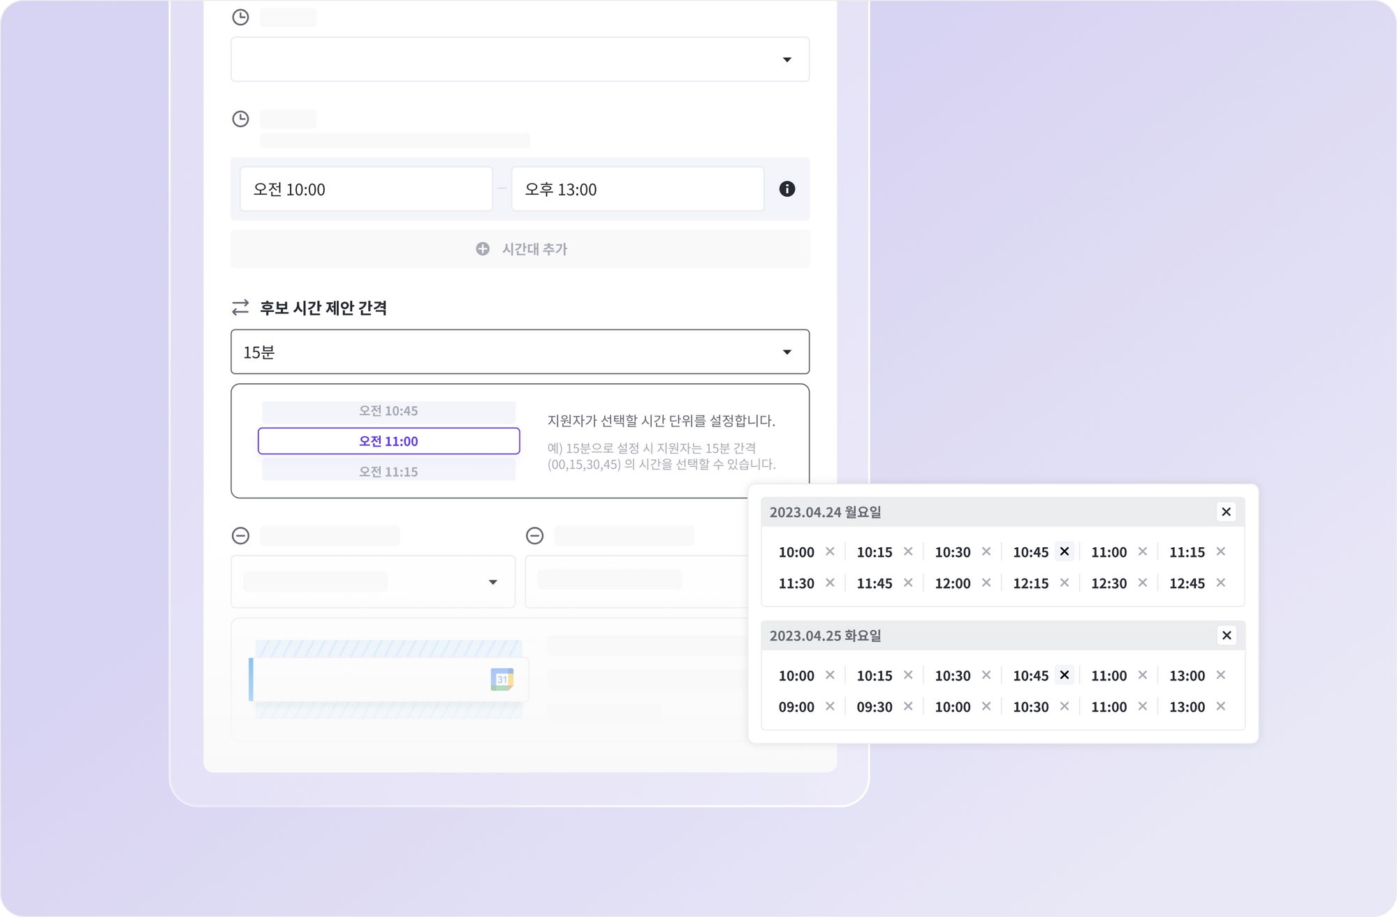The image size is (1397, 917).
Task: Open the lower-left blank dropdown
Action: [373, 581]
